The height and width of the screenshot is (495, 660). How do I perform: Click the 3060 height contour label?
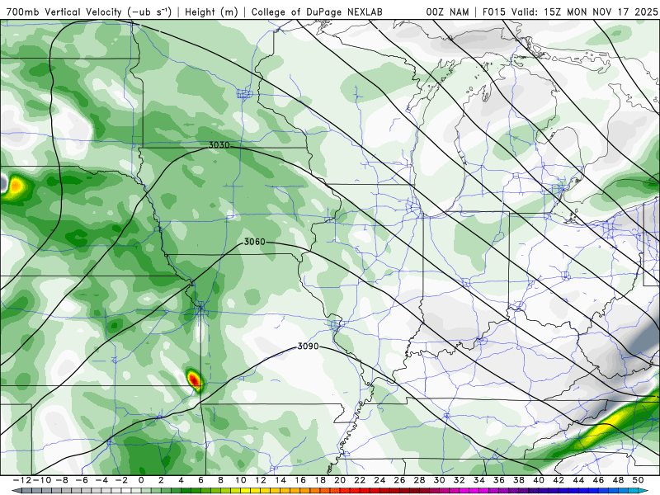(255, 242)
